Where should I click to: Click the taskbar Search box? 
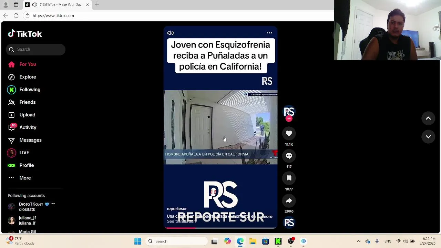click(x=176, y=241)
